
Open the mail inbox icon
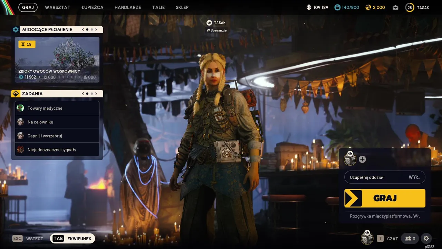395,7
